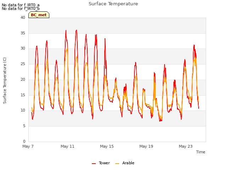This screenshot has width=227, height=170.
Task: Click the 10 y-axis tick label
Action: (x=23, y=110)
